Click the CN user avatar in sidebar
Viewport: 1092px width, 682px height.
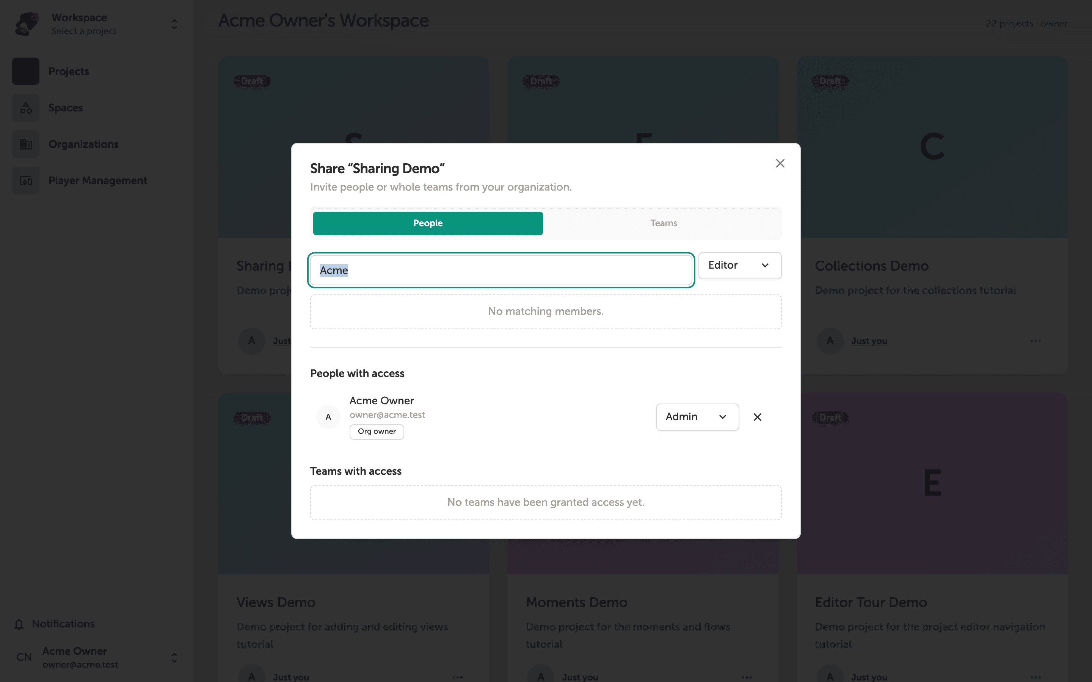coord(24,657)
